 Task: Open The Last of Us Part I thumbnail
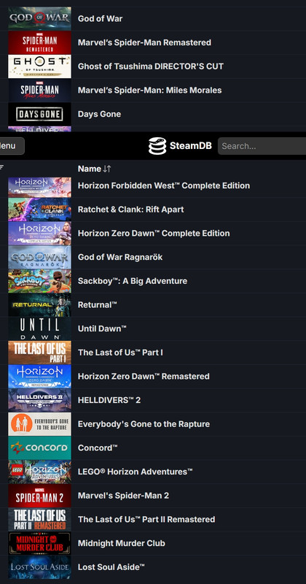click(x=39, y=353)
